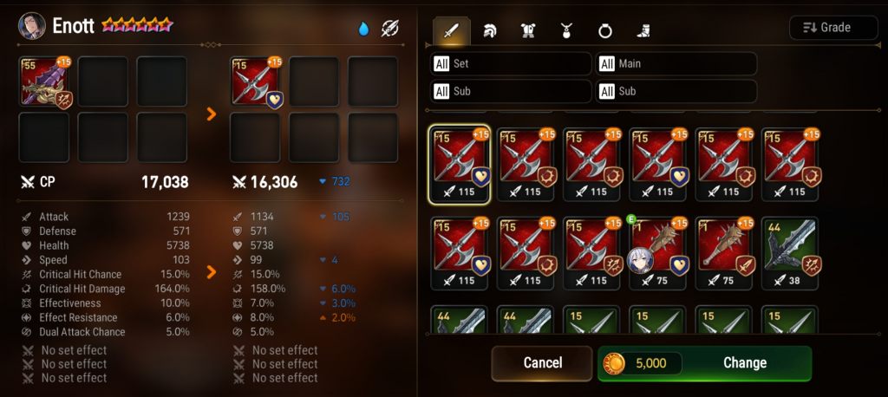
Task: Expand the All Main stat filter
Action: (676, 63)
